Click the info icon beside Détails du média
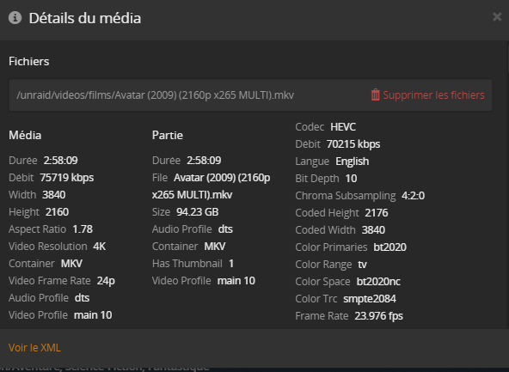This screenshot has width=509, height=372. (x=15, y=18)
